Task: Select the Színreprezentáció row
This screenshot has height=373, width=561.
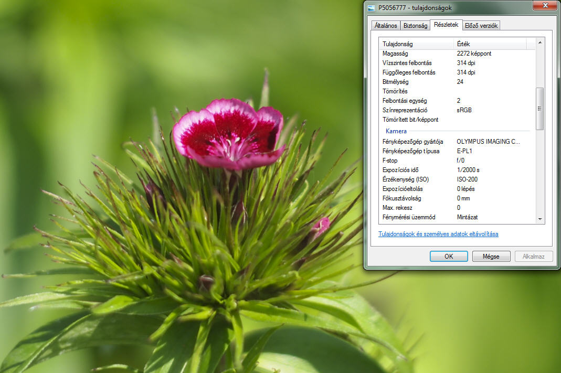Action: point(458,111)
